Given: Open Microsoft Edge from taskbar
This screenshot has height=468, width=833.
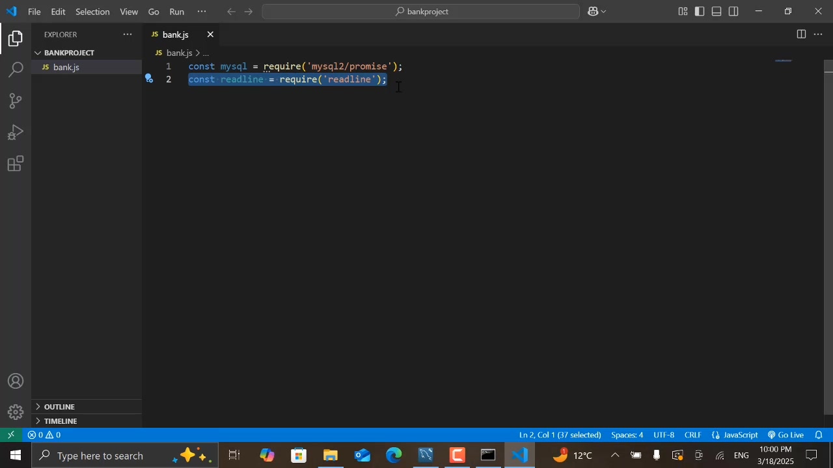Looking at the screenshot, I should (x=394, y=455).
